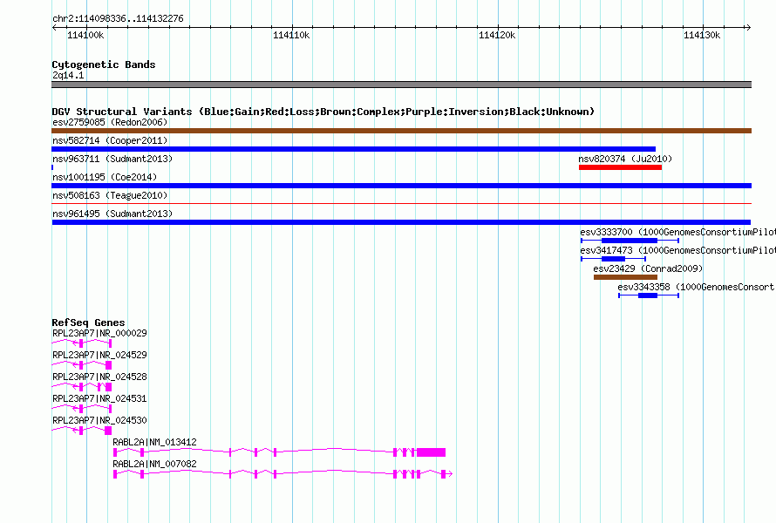The width and height of the screenshot is (776, 523).
Task: Select RPL23AP7|NR_000029 gene label
Action: tap(99, 334)
